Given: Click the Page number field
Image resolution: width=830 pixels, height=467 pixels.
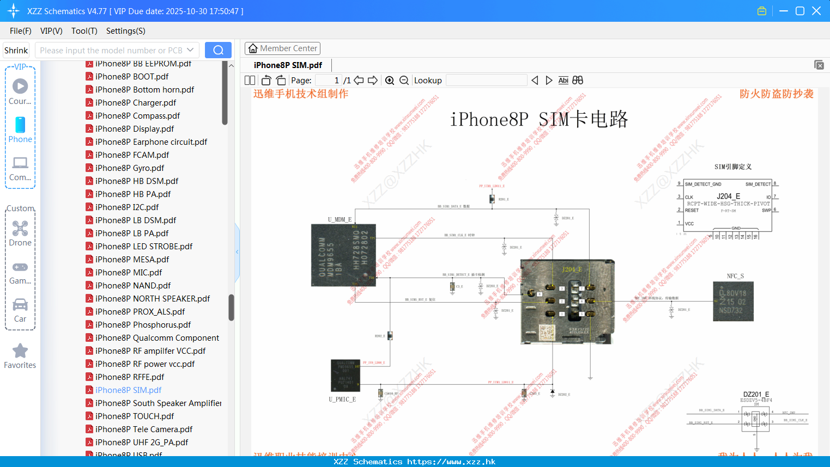Looking at the screenshot, I should pos(328,80).
